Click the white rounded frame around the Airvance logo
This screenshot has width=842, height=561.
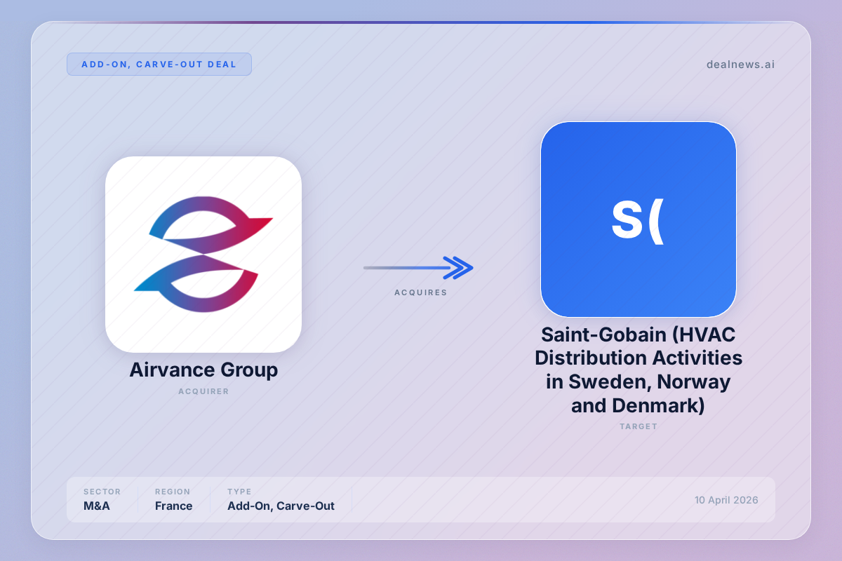pos(119,337)
